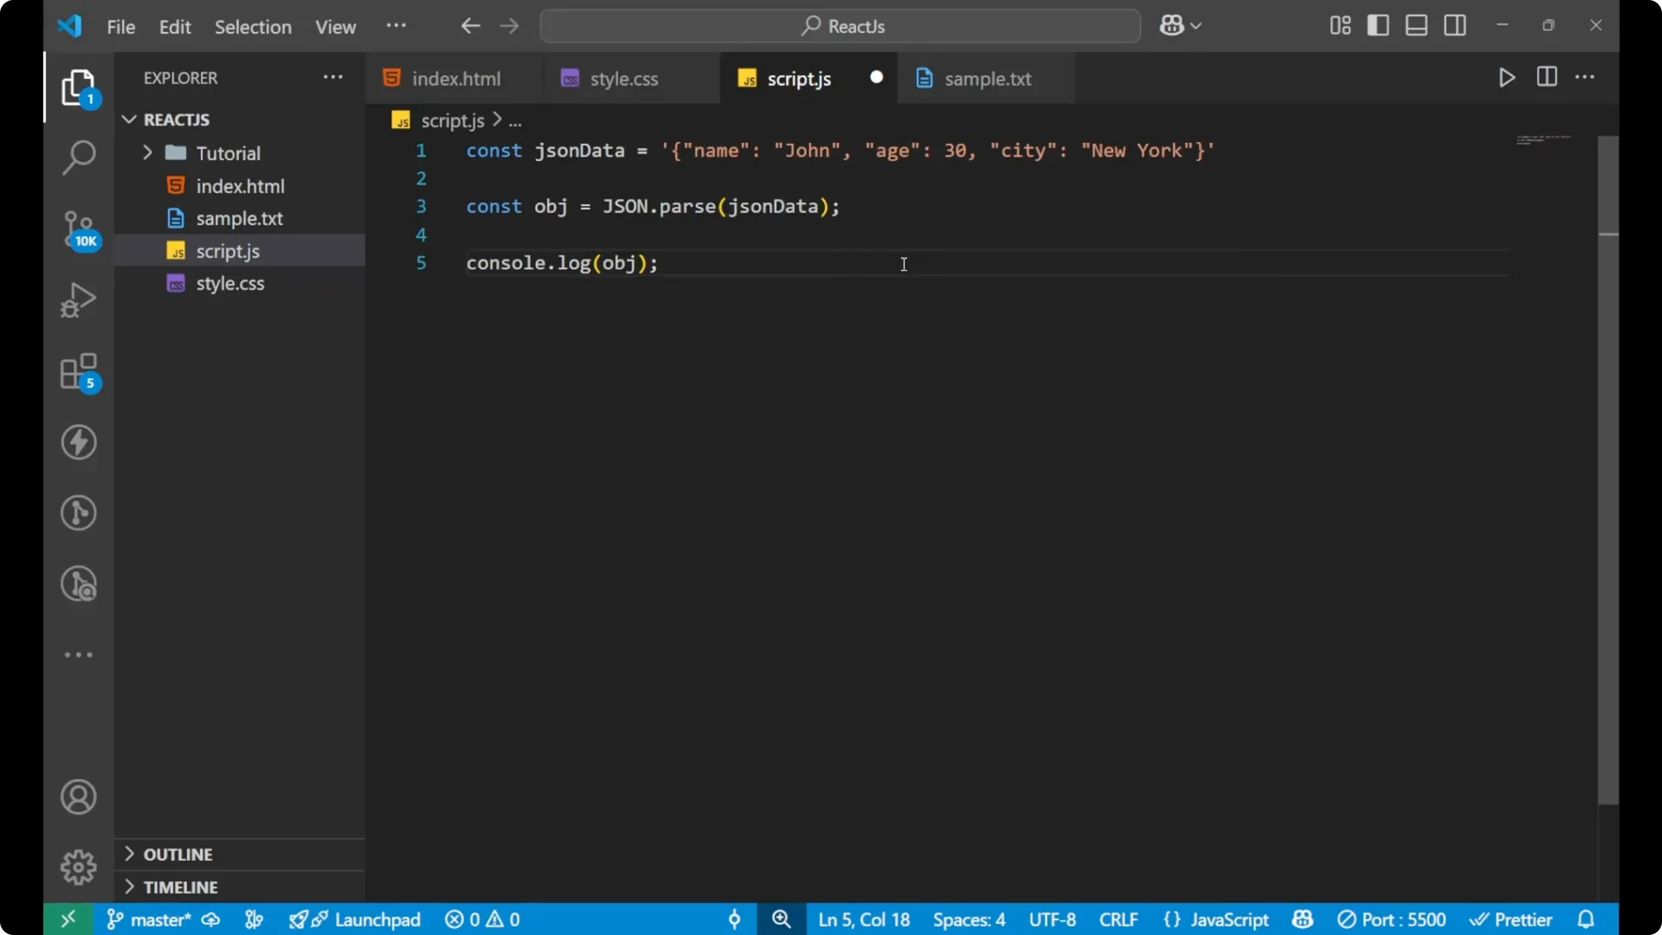Toggle the Primary Side Bar visibility

coord(1378,25)
